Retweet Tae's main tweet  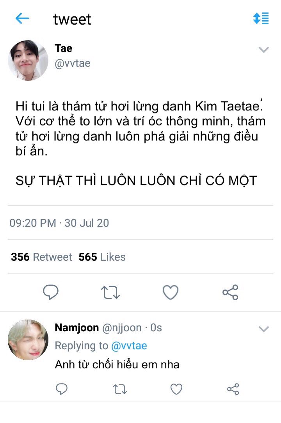(110, 292)
